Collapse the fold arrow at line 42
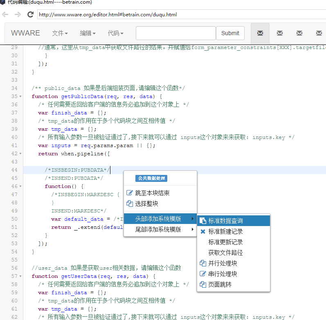 pos(20,154)
